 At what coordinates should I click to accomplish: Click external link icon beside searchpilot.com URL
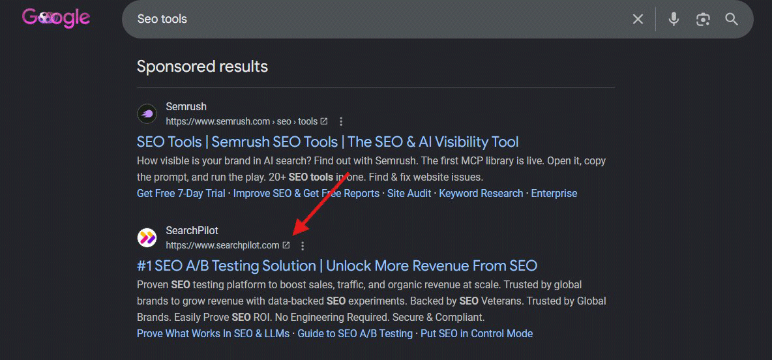point(286,245)
